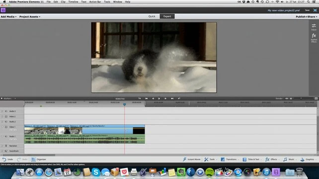The width and height of the screenshot is (319, 179).
Task: Click the zoom-in icon at right of slider
Action: tap(316, 99)
